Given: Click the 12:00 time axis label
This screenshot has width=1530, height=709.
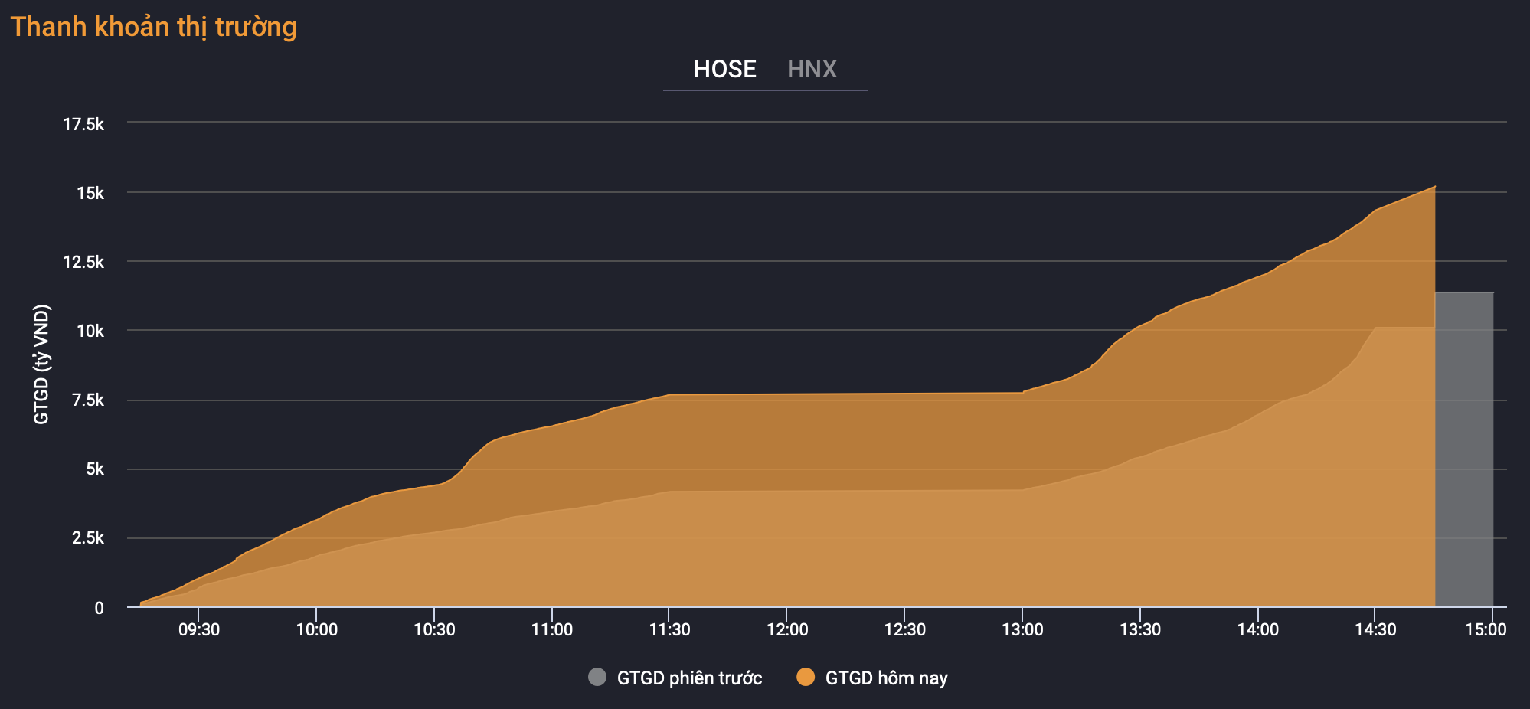Looking at the screenshot, I should pos(787,629).
